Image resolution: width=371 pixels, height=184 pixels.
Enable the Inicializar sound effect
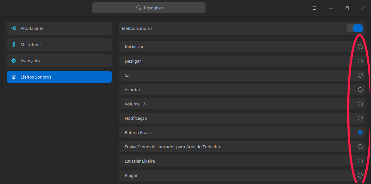tap(360, 47)
